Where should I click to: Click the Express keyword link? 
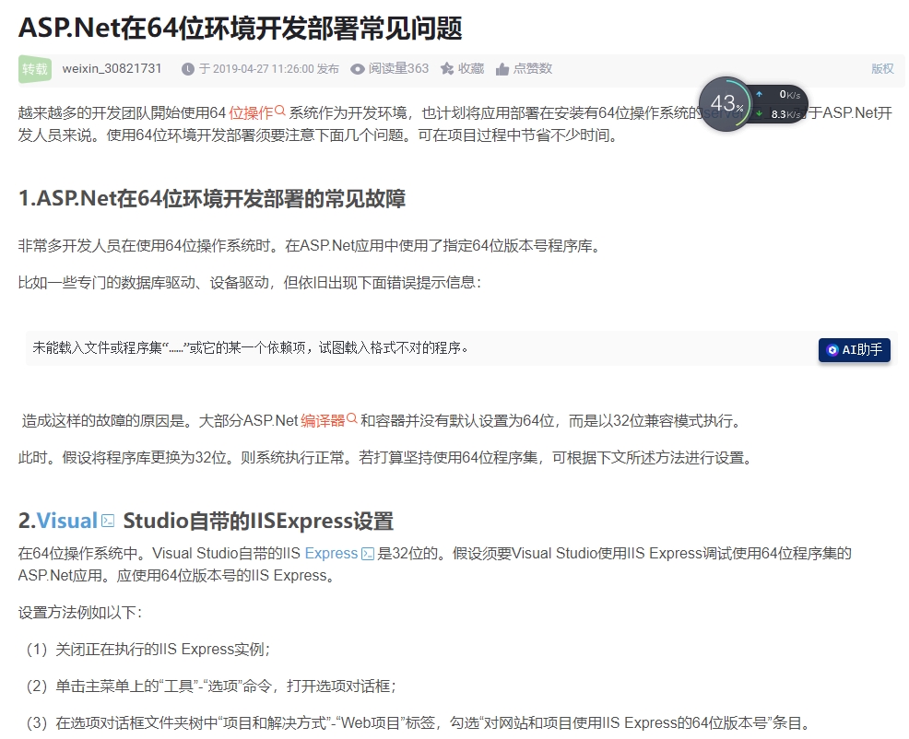pos(331,554)
